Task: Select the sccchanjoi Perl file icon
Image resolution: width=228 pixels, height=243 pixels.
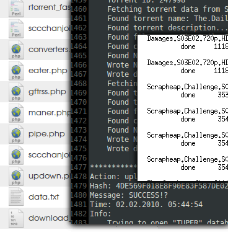Action: 16,29
